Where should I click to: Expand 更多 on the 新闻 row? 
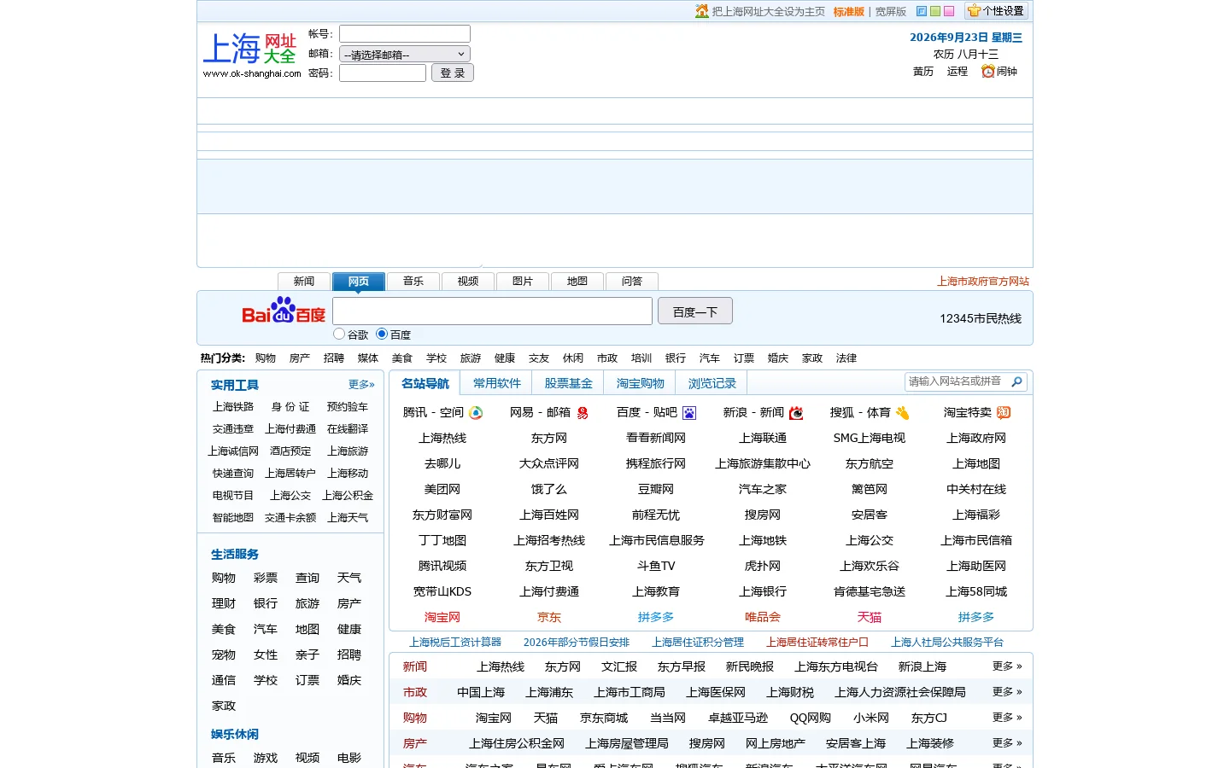coord(1007,666)
